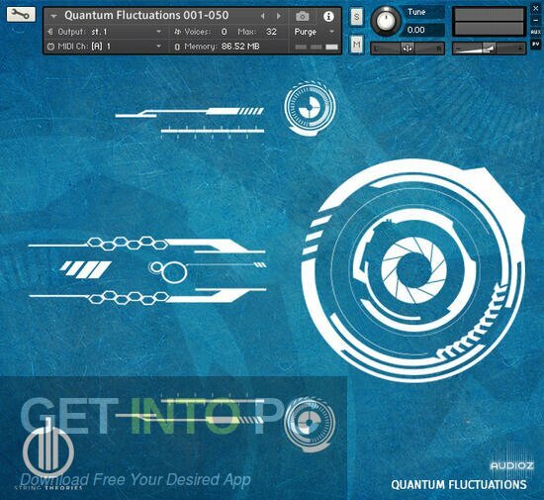Click the Memory 86.52 MB readout
The width and height of the screenshot is (544, 500).
pos(240,47)
